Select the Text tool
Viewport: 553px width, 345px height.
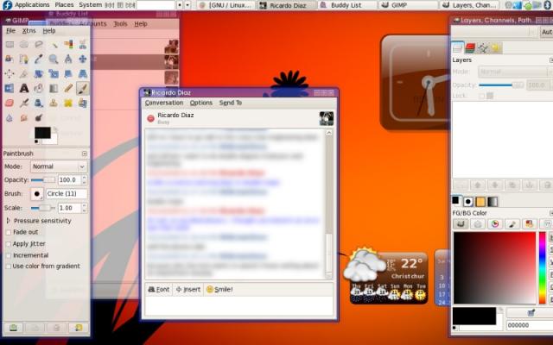point(24,88)
